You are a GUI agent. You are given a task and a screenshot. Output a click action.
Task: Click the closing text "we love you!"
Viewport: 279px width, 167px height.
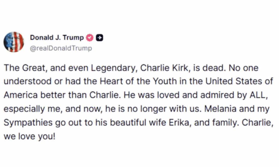click(29, 136)
